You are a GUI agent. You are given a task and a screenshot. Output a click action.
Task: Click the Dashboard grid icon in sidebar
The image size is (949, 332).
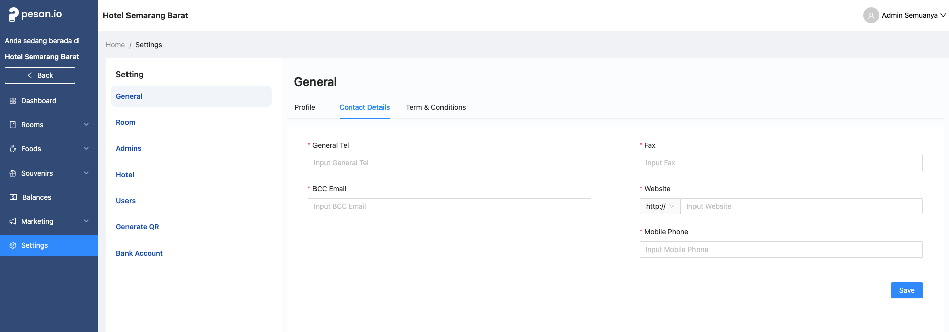coord(13,101)
